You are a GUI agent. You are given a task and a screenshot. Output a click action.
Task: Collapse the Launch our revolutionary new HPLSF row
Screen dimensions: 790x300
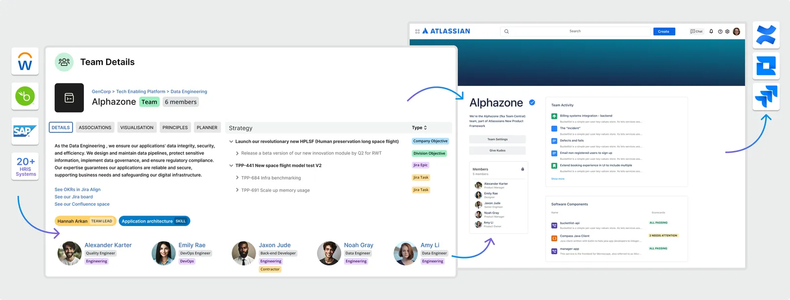click(x=231, y=142)
